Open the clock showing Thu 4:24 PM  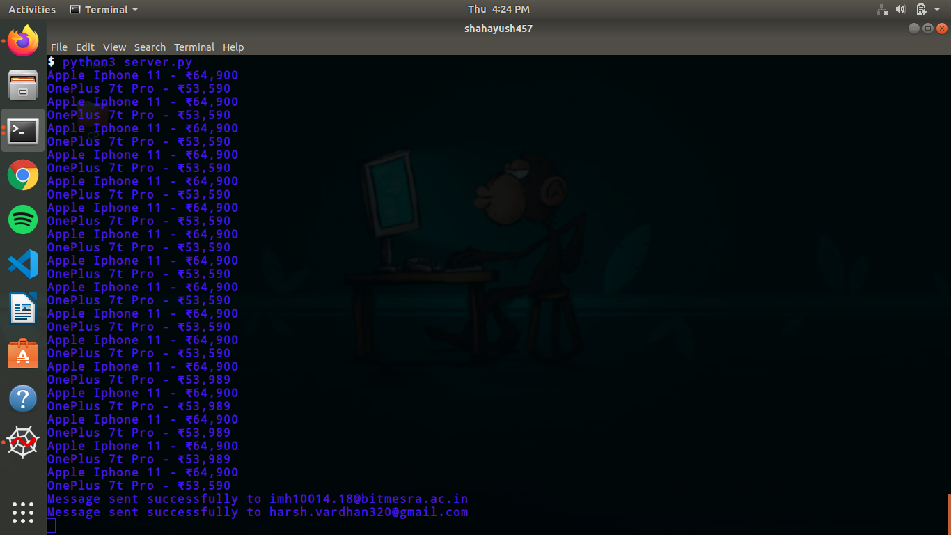[498, 9]
